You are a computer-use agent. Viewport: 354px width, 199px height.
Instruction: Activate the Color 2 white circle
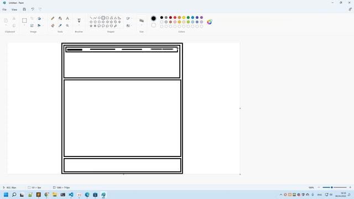[x=154, y=25]
